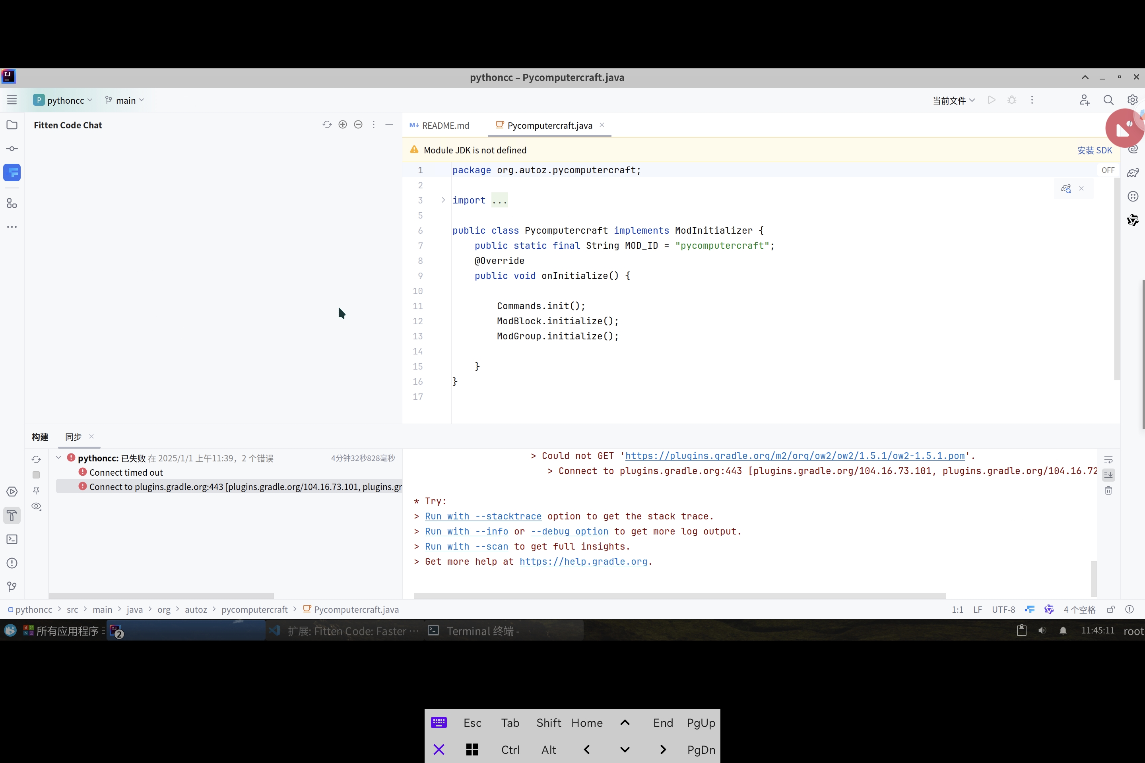The width and height of the screenshot is (1145, 763).
Task: Select the 构建 panel title
Action: 41,437
